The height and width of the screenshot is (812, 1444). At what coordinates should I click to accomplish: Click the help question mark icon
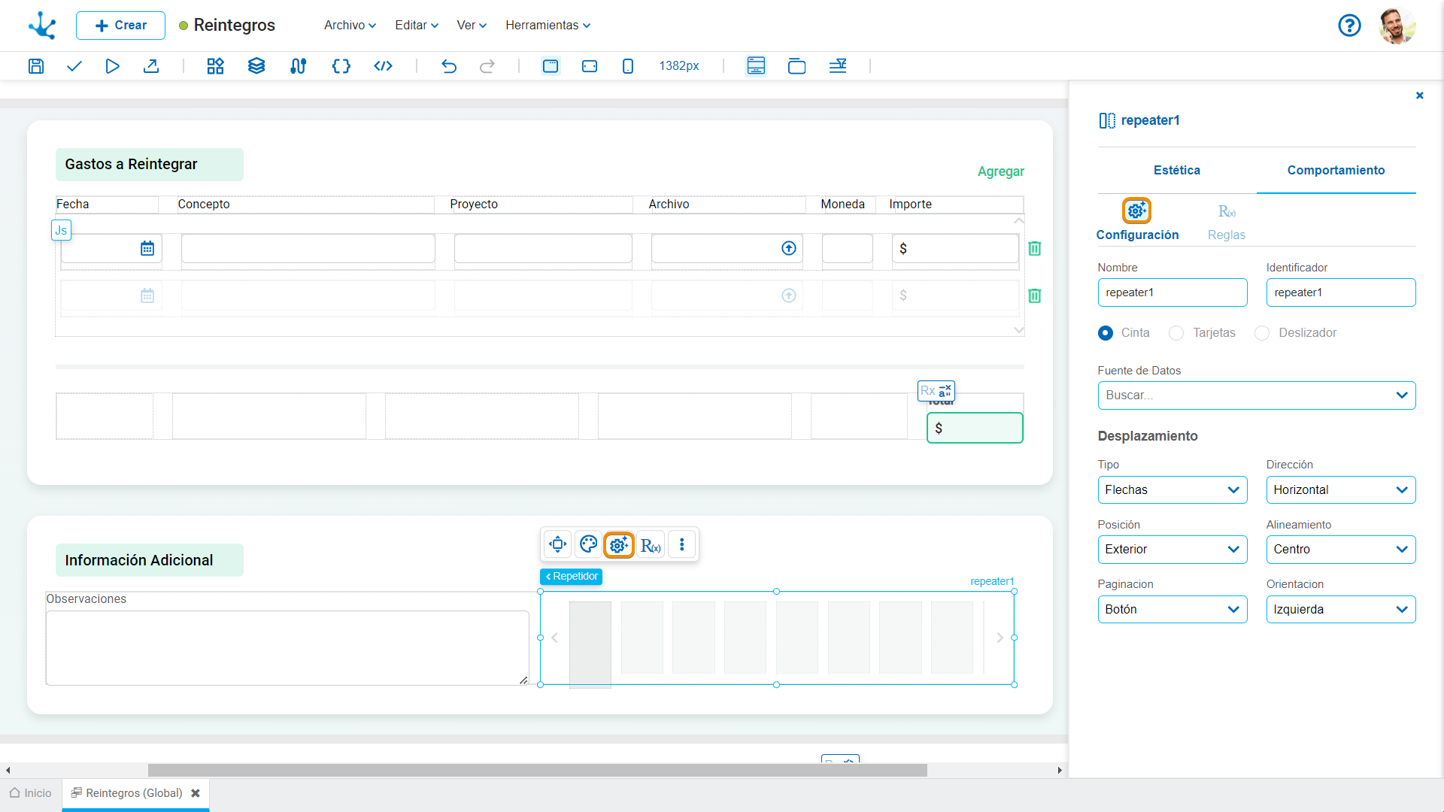pos(1349,26)
